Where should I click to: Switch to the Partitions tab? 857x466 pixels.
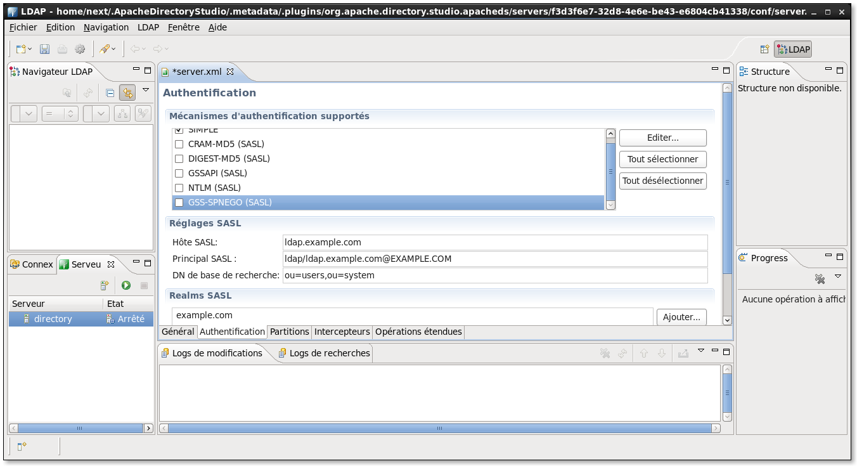pos(289,332)
